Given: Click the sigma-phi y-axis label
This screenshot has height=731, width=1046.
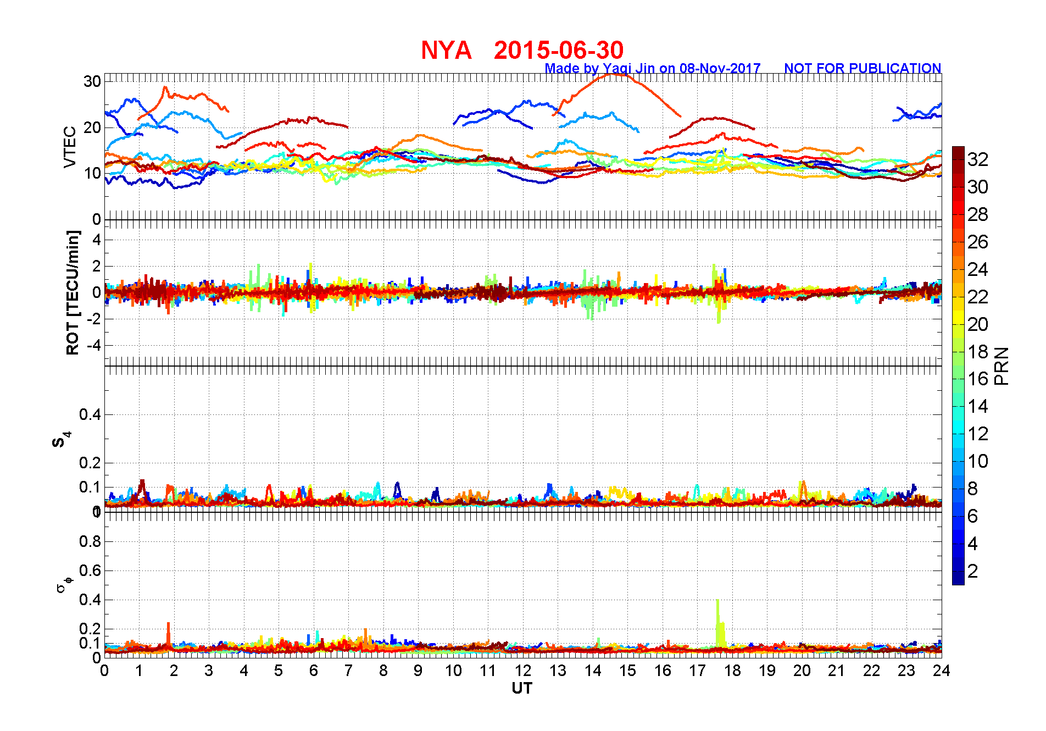Looking at the screenshot, I should point(64,584).
